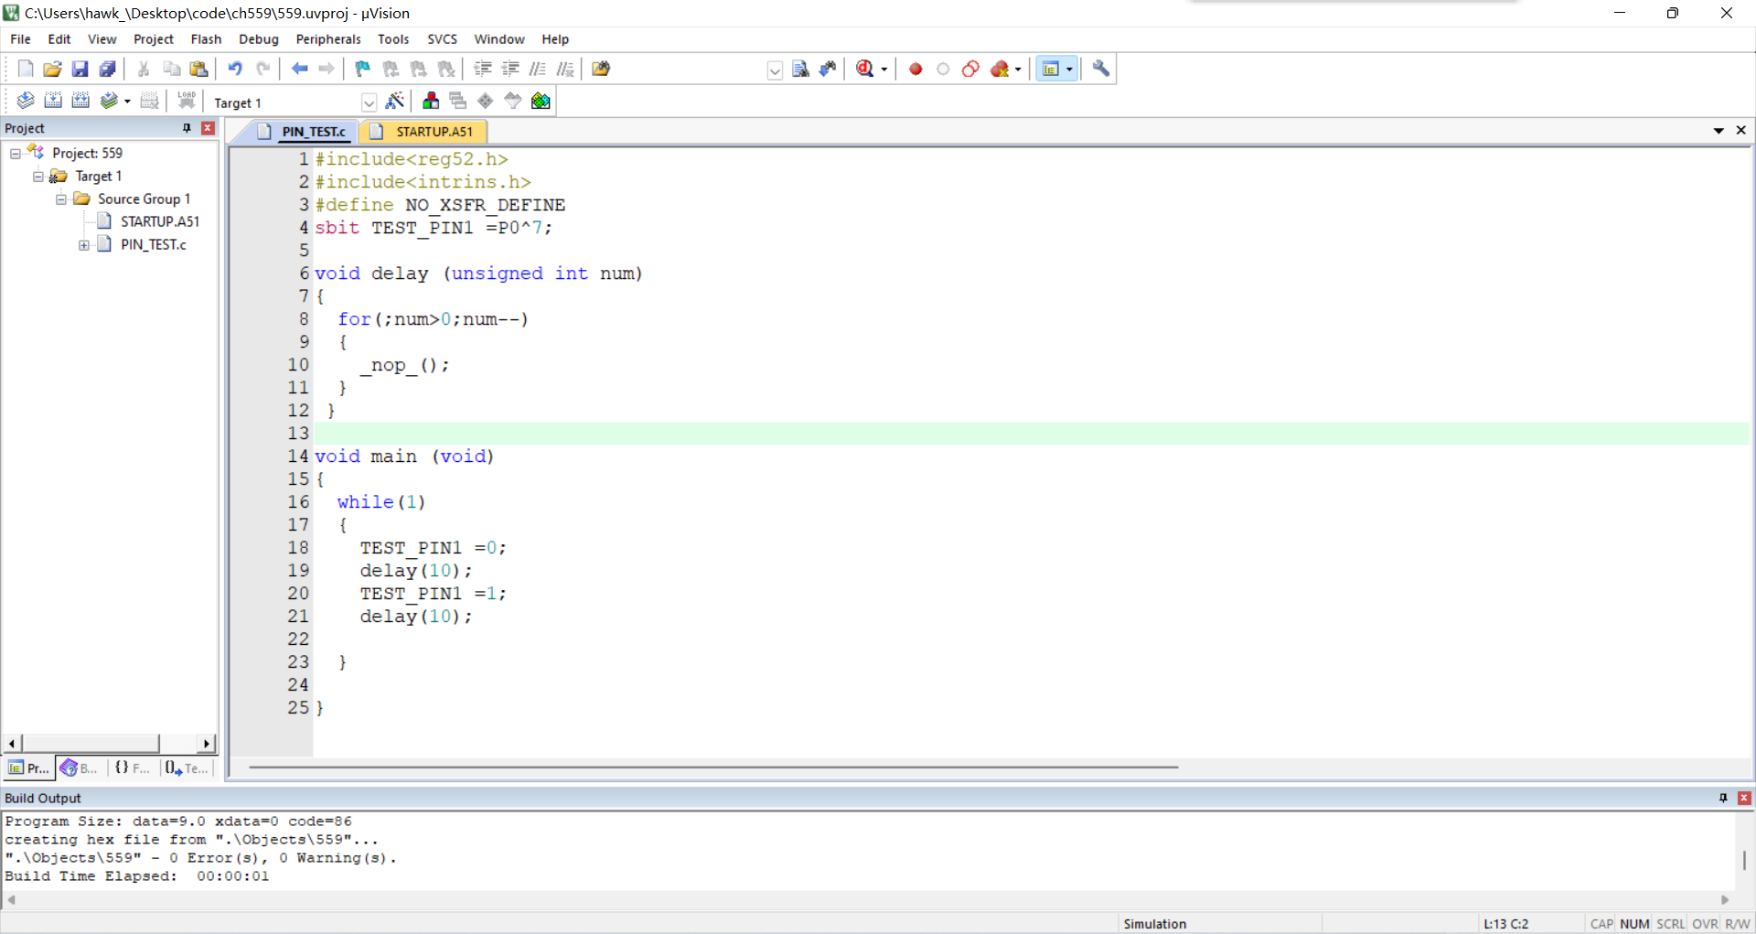Screen dimensions: 1756x934
Task: Expand the kill breakpoints dropdown arrow
Action: tap(1018, 70)
